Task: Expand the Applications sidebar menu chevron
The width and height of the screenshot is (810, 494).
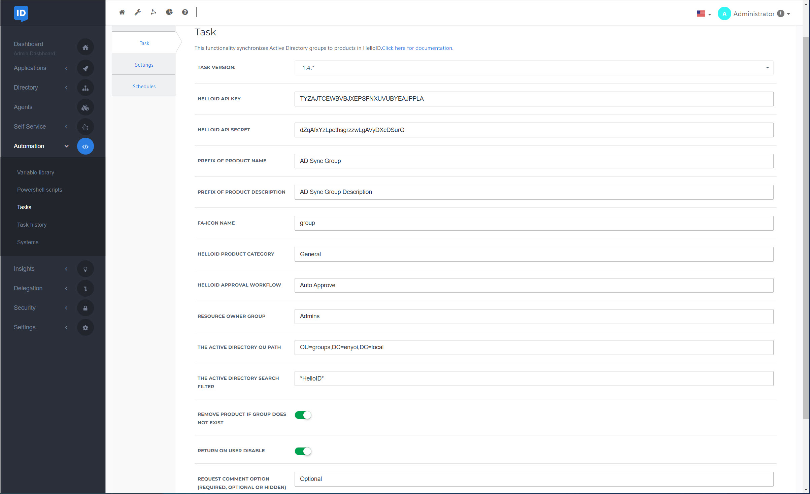Action: point(66,68)
